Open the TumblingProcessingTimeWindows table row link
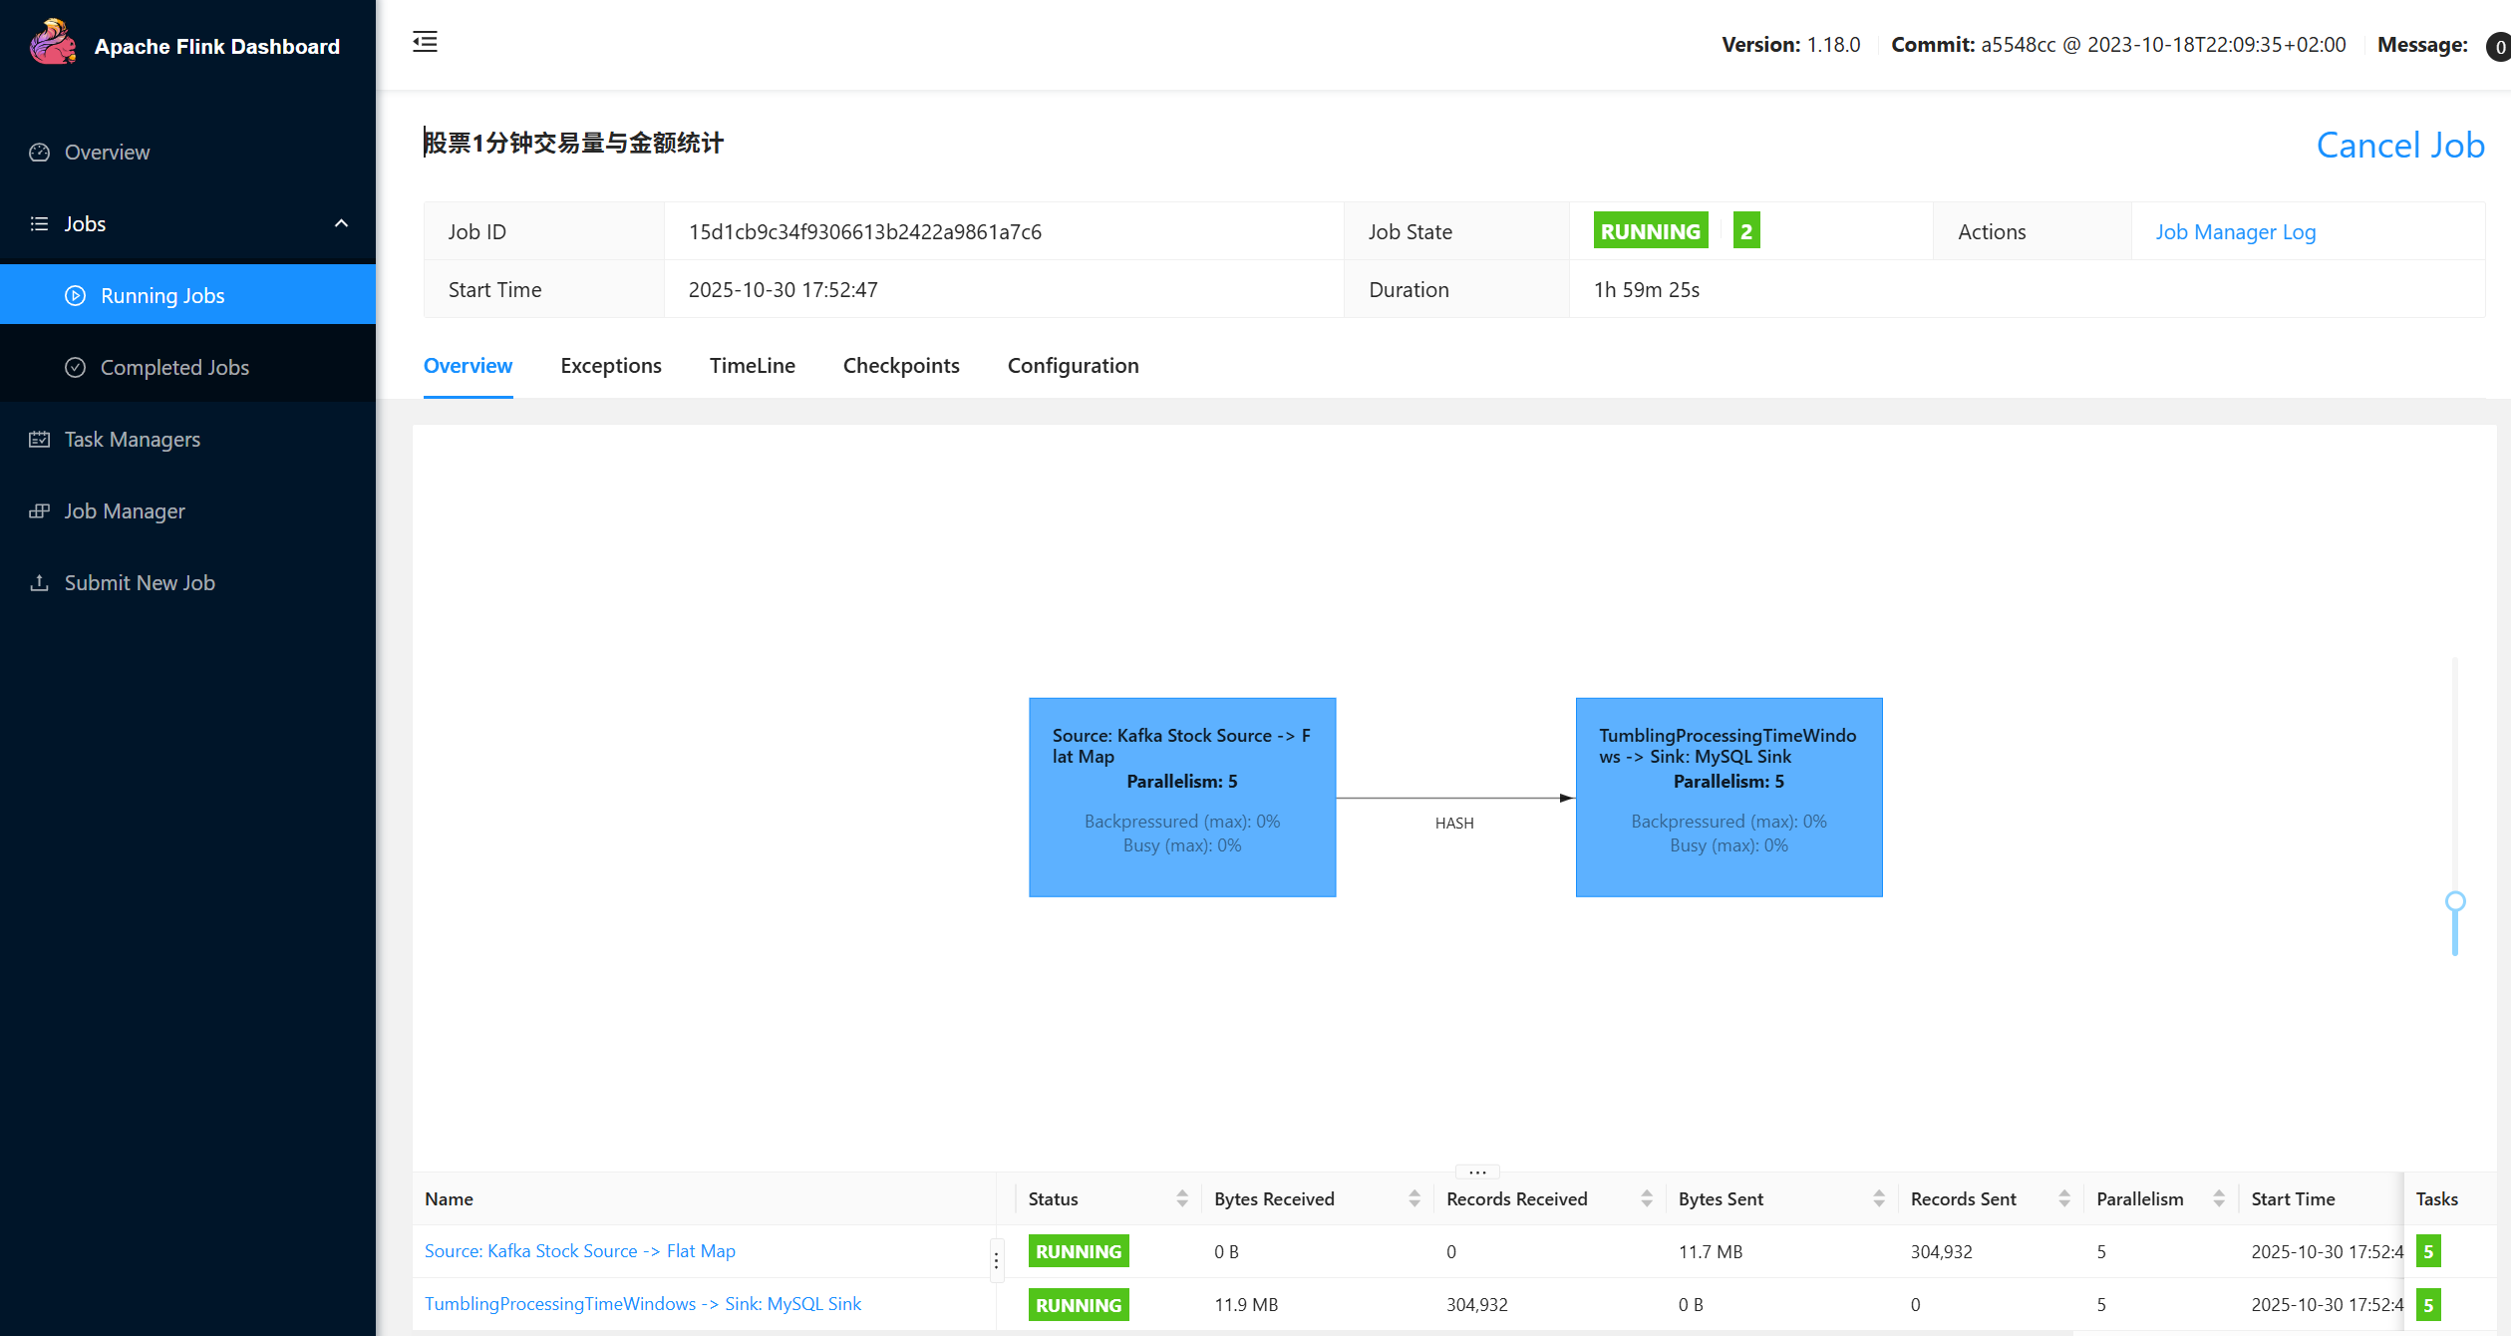 click(x=642, y=1304)
